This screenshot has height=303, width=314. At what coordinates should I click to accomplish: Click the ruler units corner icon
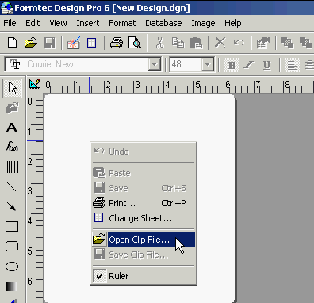[x=35, y=85]
